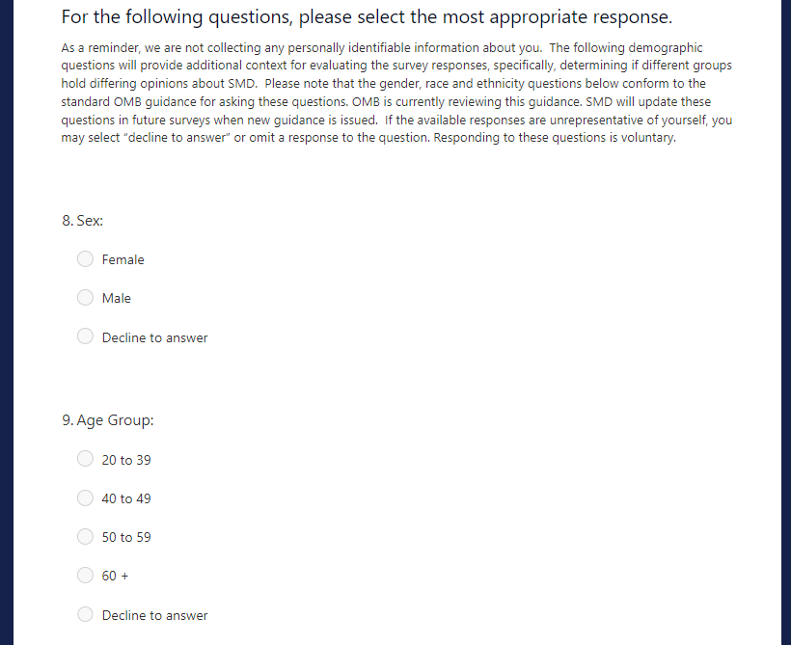Viewport: 791px width, 645px height.
Task: Choose the 50 to 59 radio button
Action: coord(86,536)
